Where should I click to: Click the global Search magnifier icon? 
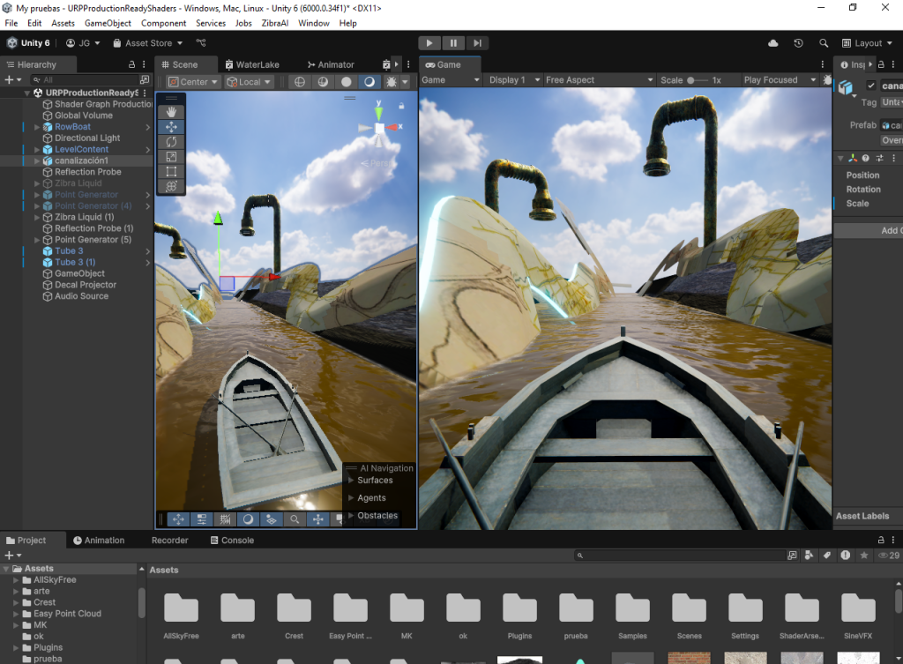pyautogui.click(x=824, y=43)
